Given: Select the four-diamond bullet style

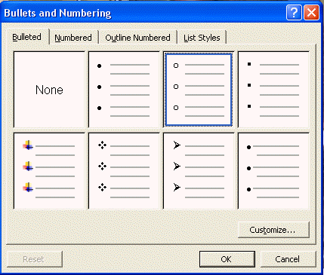Looking at the screenshot, I should coord(124,171).
